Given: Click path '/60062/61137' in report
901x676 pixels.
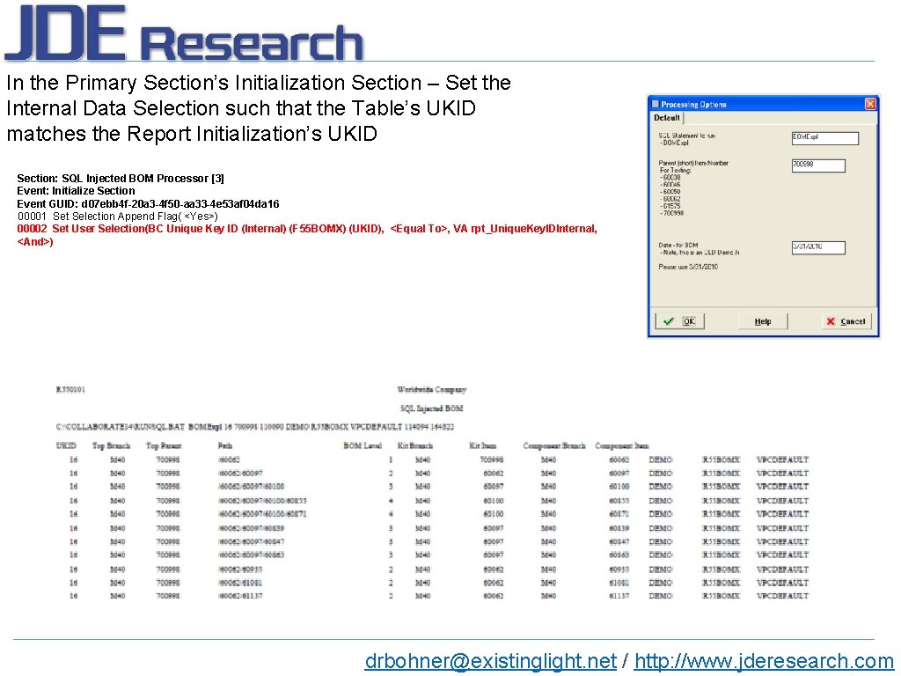Looking at the screenshot, I should 240,596.
